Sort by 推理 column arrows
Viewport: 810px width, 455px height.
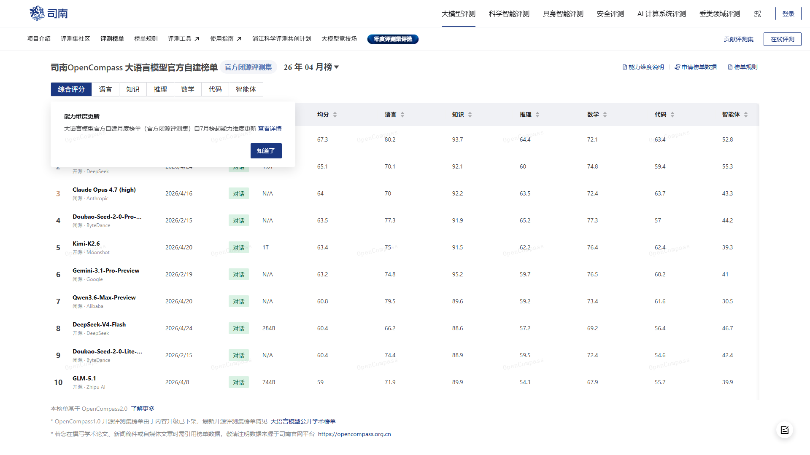[537, 115]
